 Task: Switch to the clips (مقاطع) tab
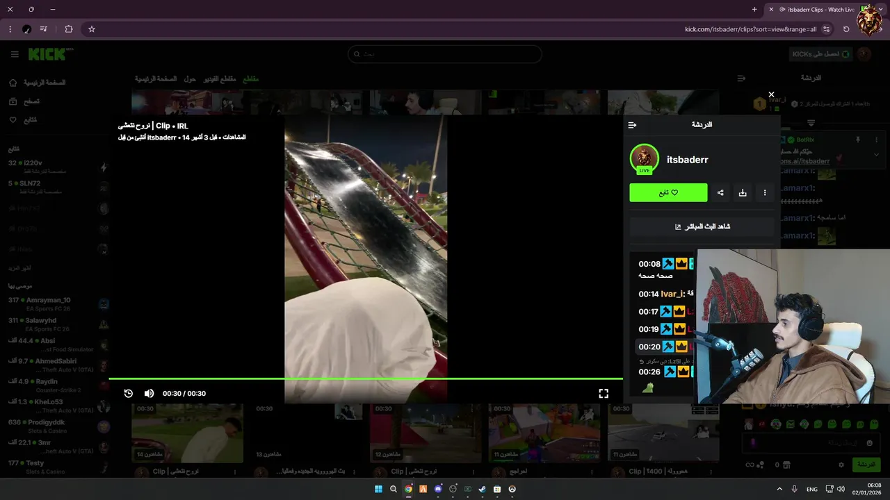pyautogui.click(x=250, y=79)
